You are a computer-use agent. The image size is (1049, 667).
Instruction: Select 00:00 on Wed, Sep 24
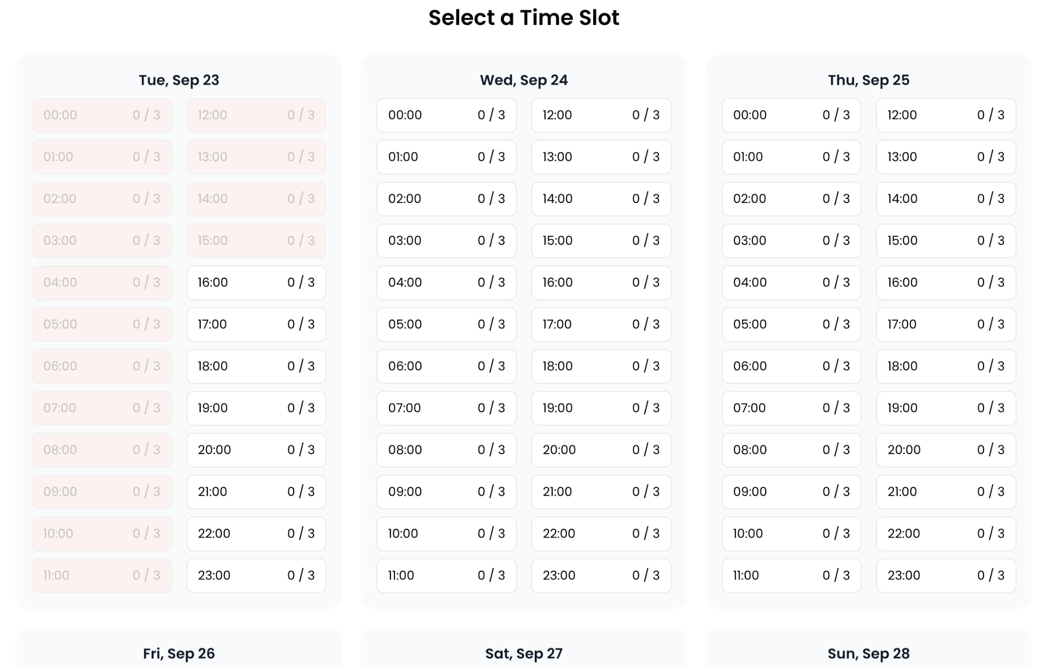(x=446, y=115)
